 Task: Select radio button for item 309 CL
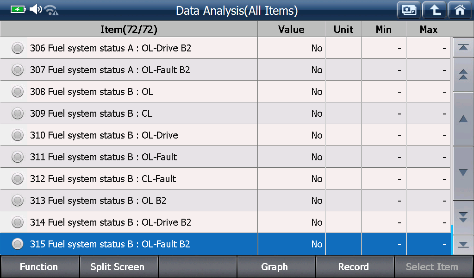pos(18,114)
